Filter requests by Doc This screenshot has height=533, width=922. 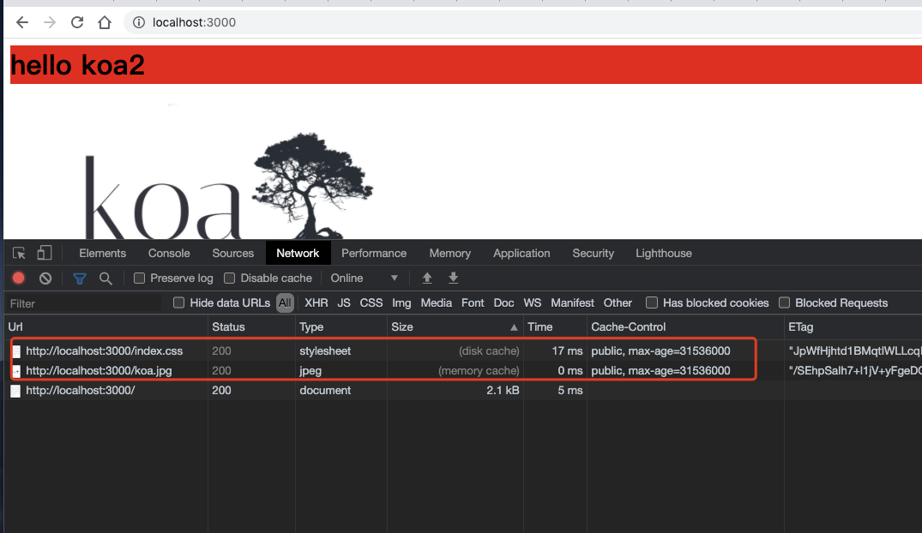click(504, 303)
